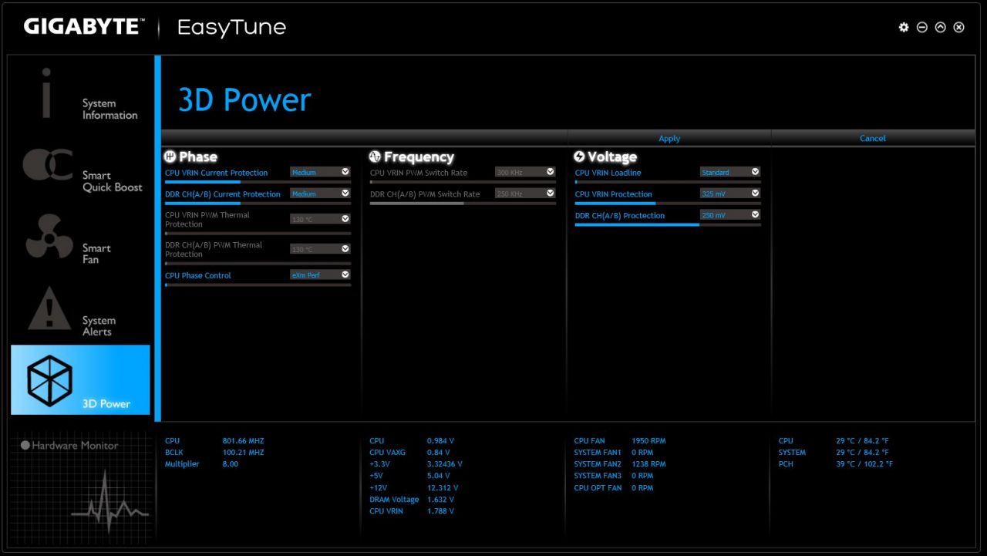Expand CPU VRIN Current Protection dropdown

[320, 172]
